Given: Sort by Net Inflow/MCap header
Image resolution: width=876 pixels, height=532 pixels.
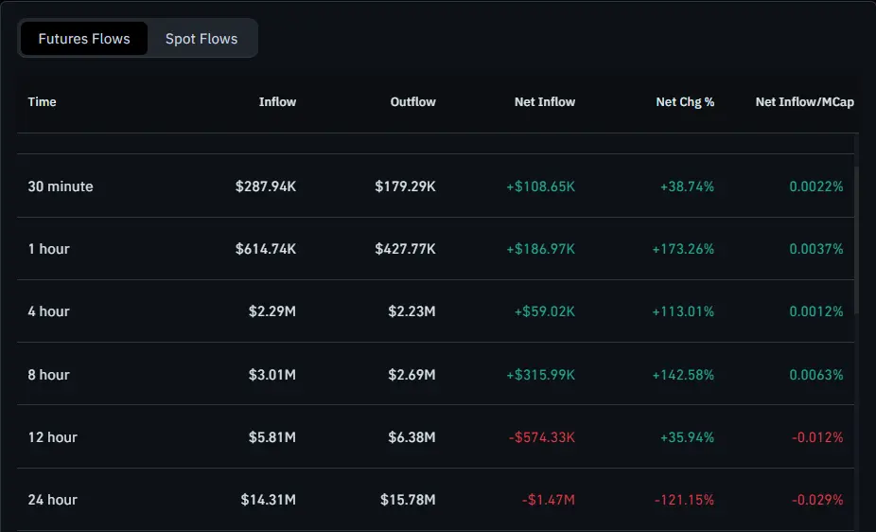Looking at the screenshot, I should coord(804,101).
